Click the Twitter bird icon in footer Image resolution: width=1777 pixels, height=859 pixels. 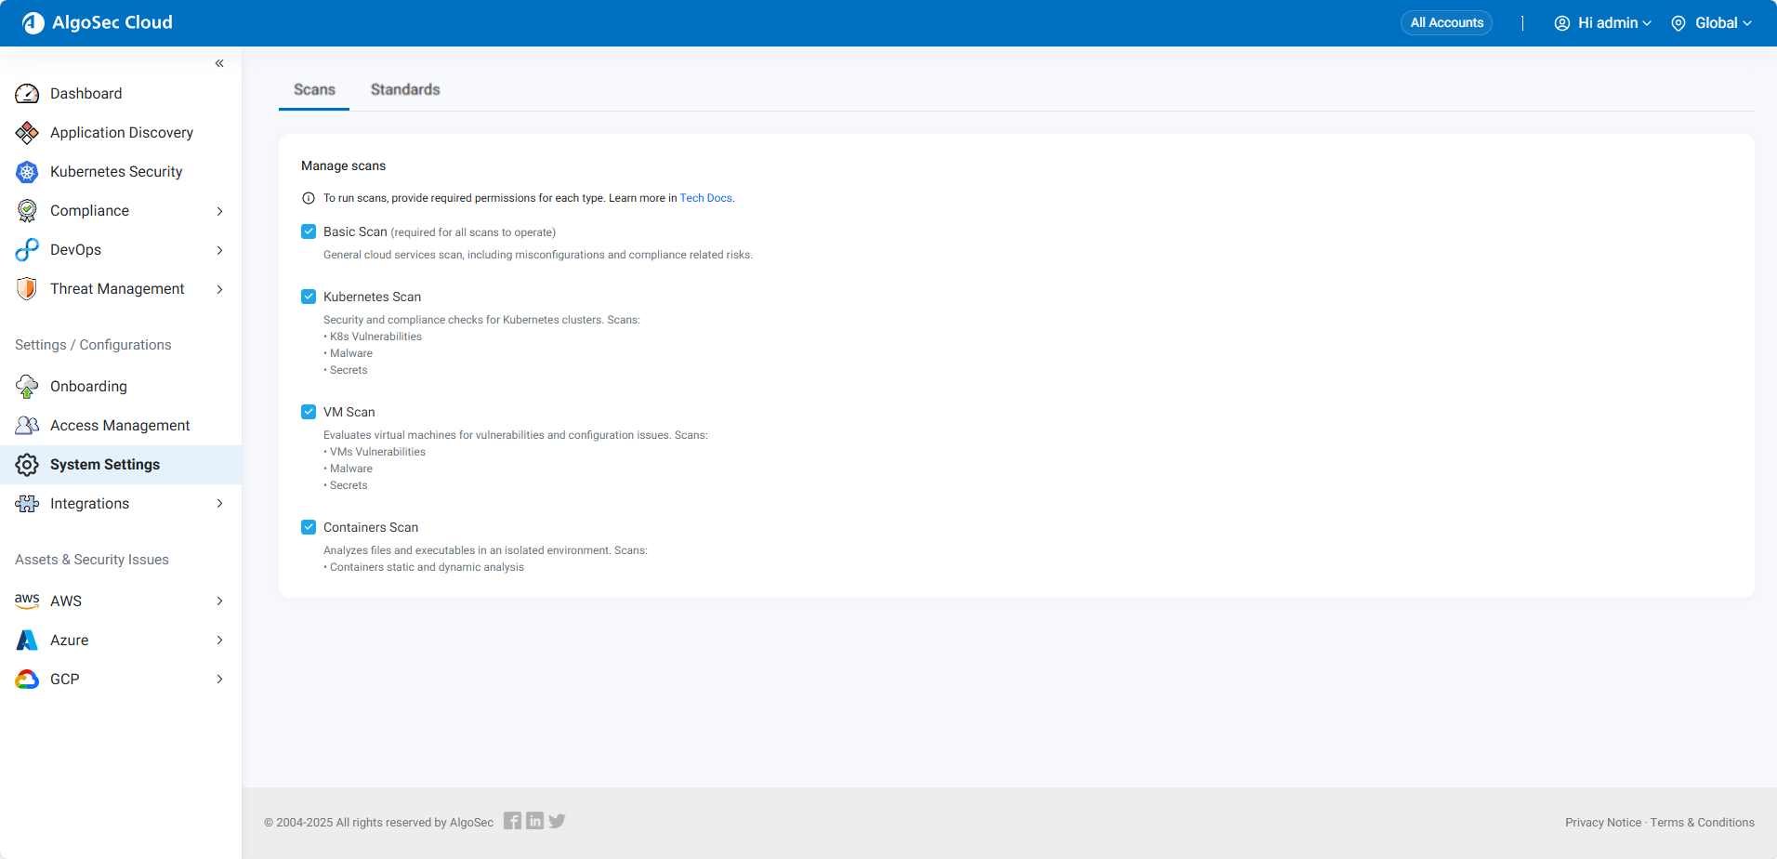click(557, 821)
